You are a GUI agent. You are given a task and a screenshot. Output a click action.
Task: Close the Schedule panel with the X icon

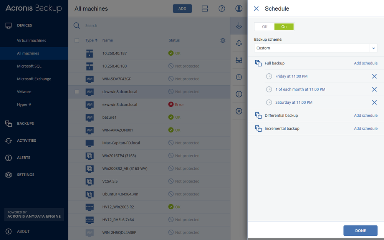(256, 8)
